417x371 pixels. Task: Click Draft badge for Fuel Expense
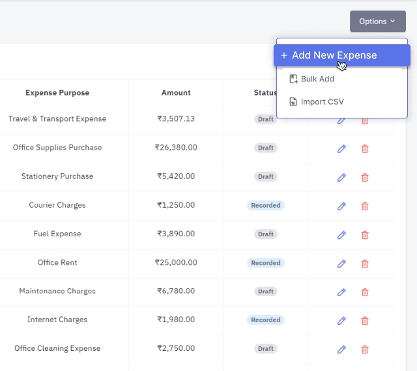click(266, 234)
